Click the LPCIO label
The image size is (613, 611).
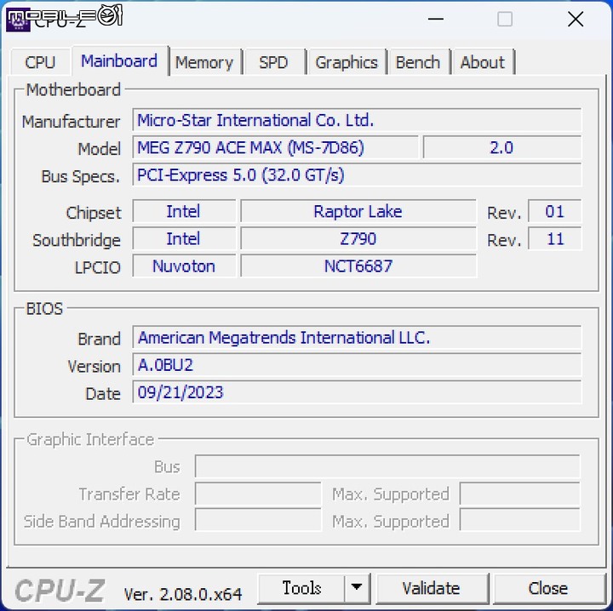click(97, 267)
